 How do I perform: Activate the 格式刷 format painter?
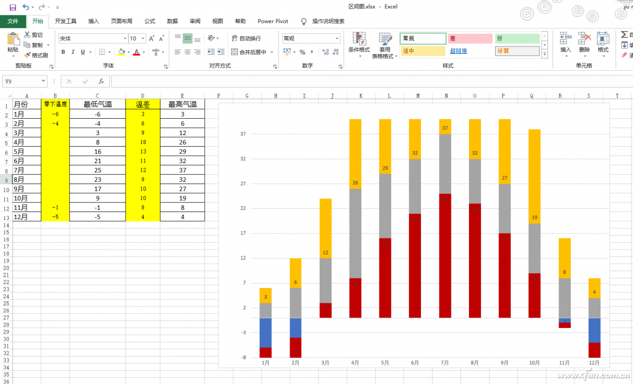tap(36, 55)
